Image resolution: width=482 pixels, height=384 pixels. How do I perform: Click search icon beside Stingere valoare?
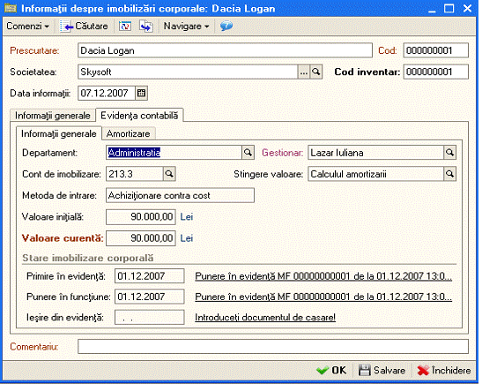coord(449,174)
